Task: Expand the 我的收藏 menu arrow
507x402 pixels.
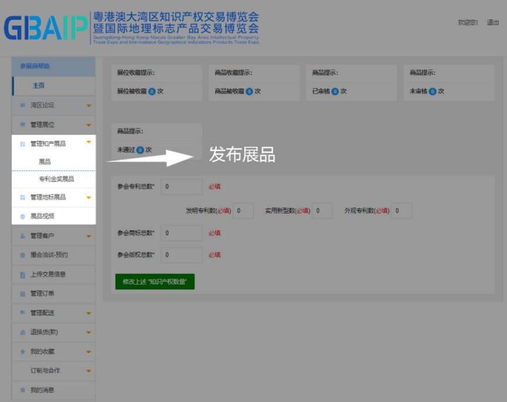Action: [89, 352]
